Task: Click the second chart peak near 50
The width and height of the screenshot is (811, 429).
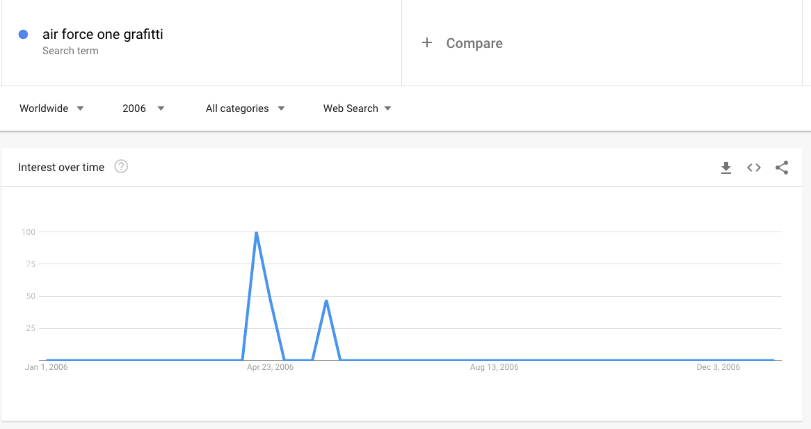Action: pyautogui.click(x=326, y=300)
